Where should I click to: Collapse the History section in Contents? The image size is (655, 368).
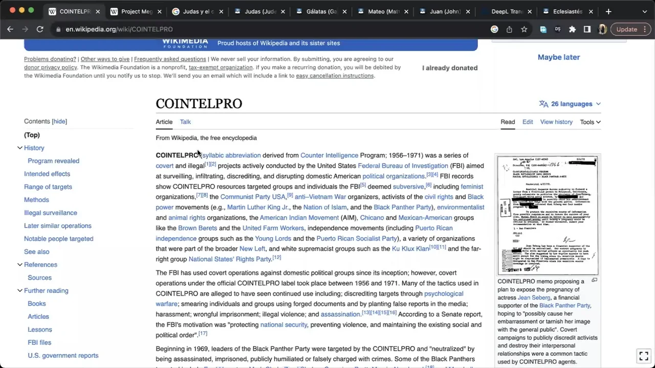(20, 148)
